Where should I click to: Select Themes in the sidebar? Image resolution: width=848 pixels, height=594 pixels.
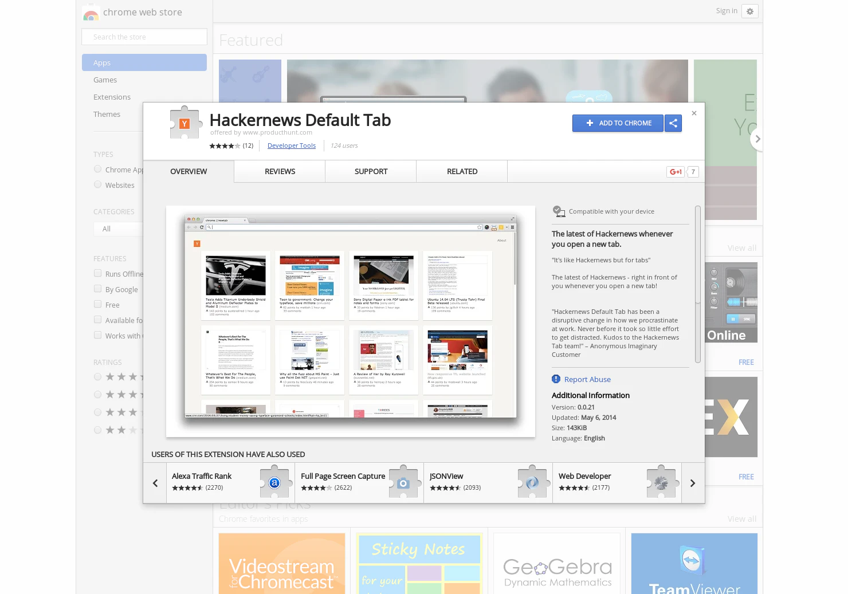point(107,115)
